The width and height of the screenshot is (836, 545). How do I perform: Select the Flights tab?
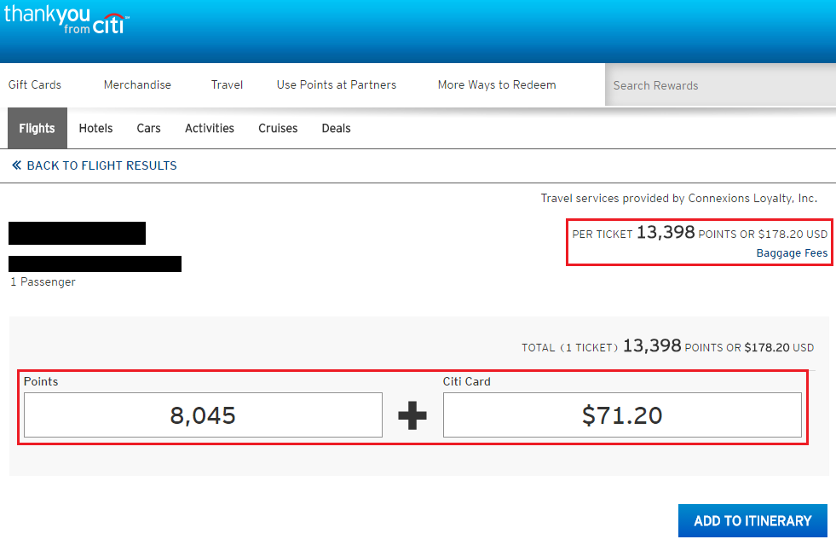click(37, 128)
